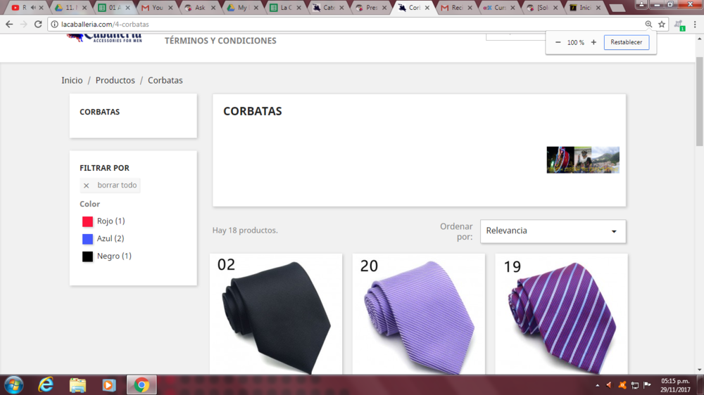This screenshot has height=395, width=704.
Task: Click the Restablecer zoom button
Action: tap(627, 42)
